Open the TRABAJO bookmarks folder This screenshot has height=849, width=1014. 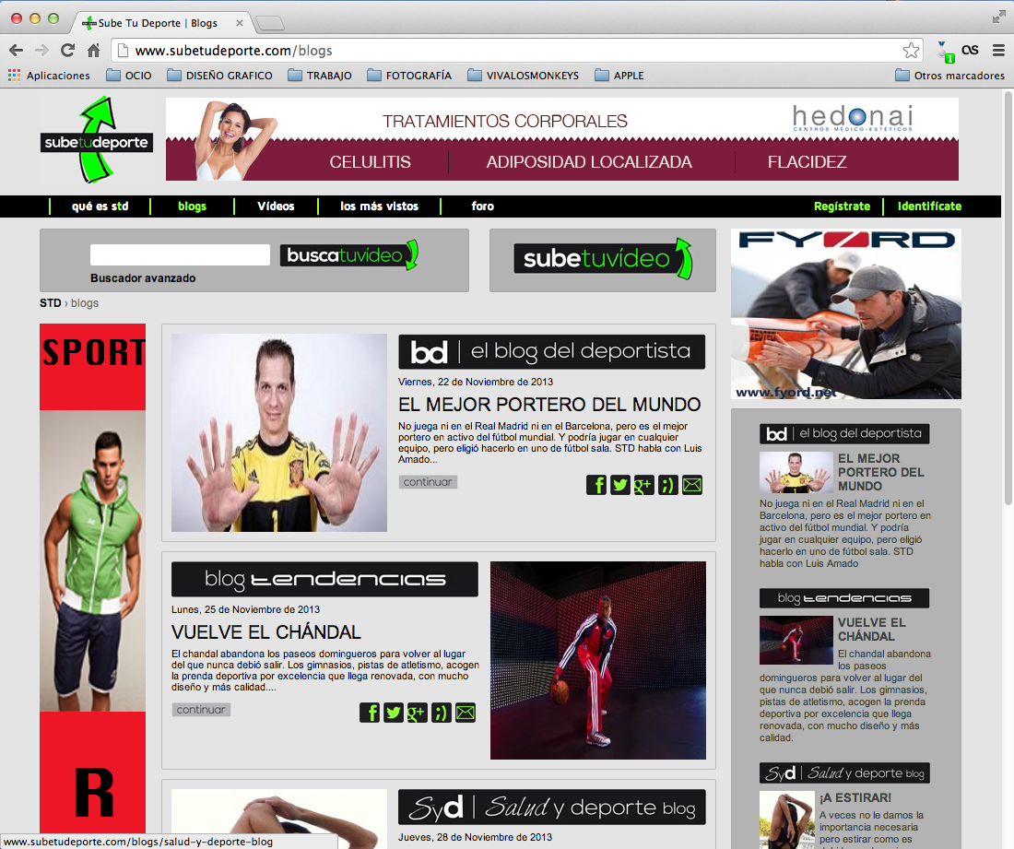(x=320, y=76)
